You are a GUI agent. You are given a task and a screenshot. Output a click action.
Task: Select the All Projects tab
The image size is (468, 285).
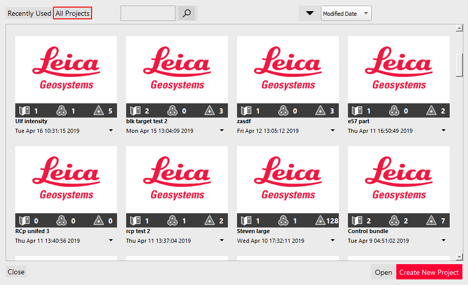pyautogui.click(x=73, y=14)
